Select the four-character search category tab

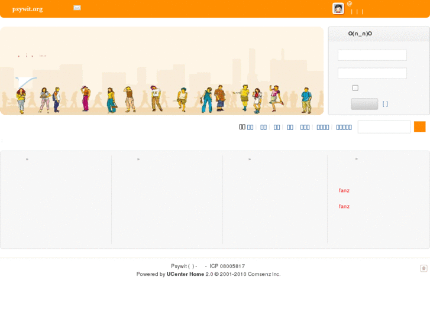(x=323, y=128)
